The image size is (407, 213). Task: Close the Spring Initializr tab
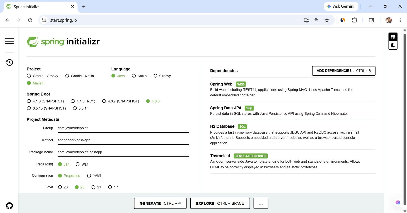tap(72, 6)
